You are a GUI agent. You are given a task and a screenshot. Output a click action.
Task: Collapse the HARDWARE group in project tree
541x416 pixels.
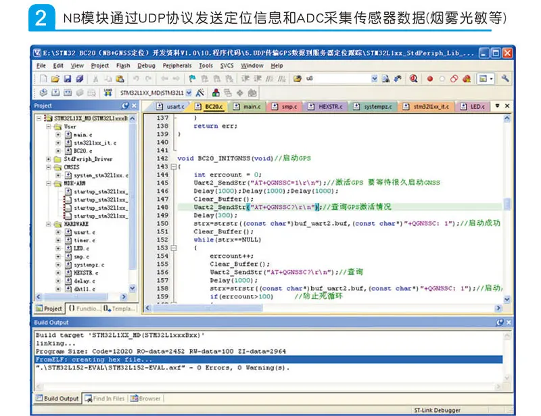pos(49,223)
